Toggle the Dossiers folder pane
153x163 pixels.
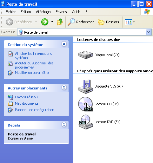coord(108,22)
